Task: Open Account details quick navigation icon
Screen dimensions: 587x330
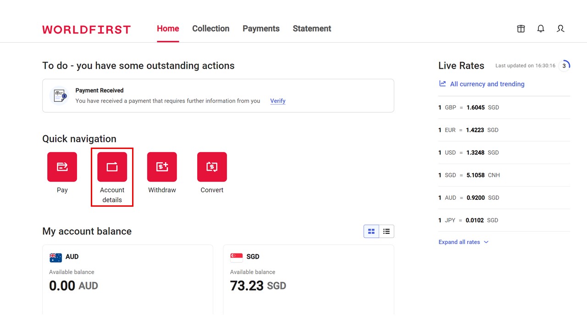Action: coord(112,167)
